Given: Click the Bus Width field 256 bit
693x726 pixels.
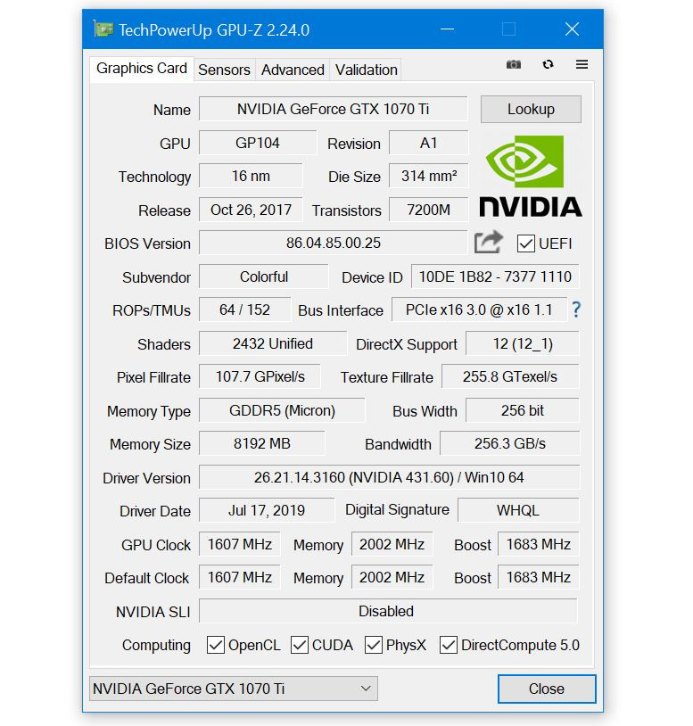Looking at the screenshot, I should [523, 410].
